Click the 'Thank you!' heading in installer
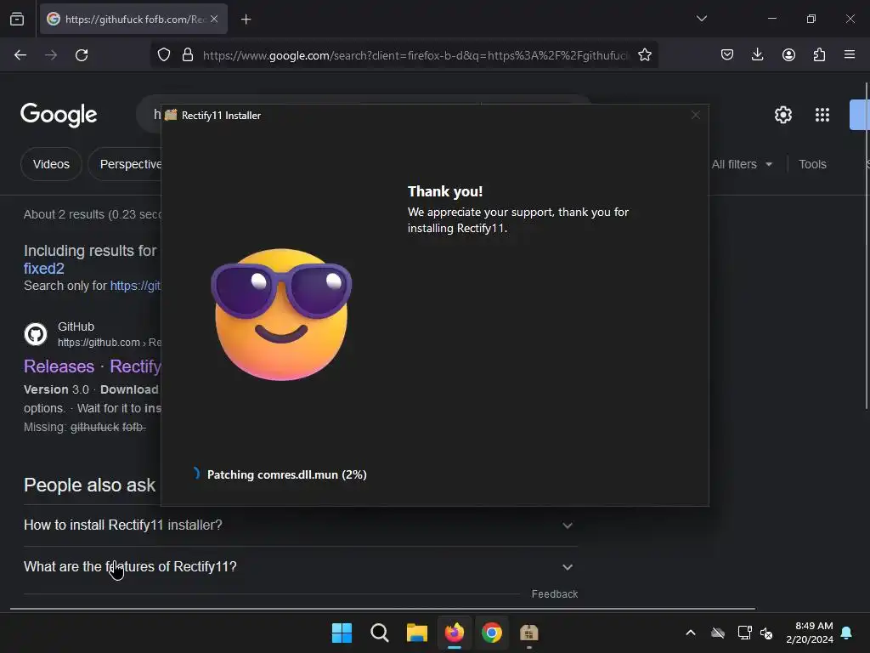The width and height of the screenshot is (870, 653). click(445, 191)
